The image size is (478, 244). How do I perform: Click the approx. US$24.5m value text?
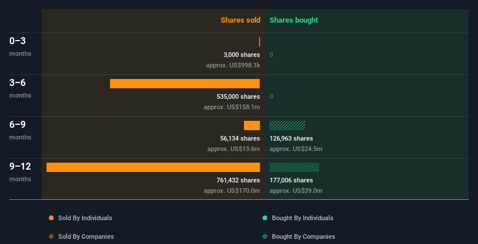[x=296, y=149]
